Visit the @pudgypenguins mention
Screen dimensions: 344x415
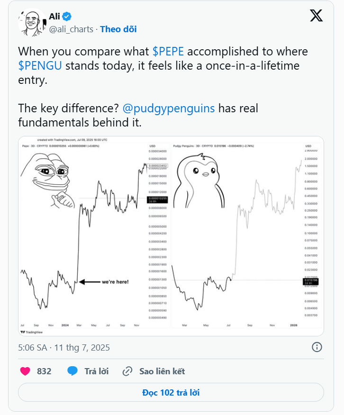pyautogui.click(x=169, y=108)
